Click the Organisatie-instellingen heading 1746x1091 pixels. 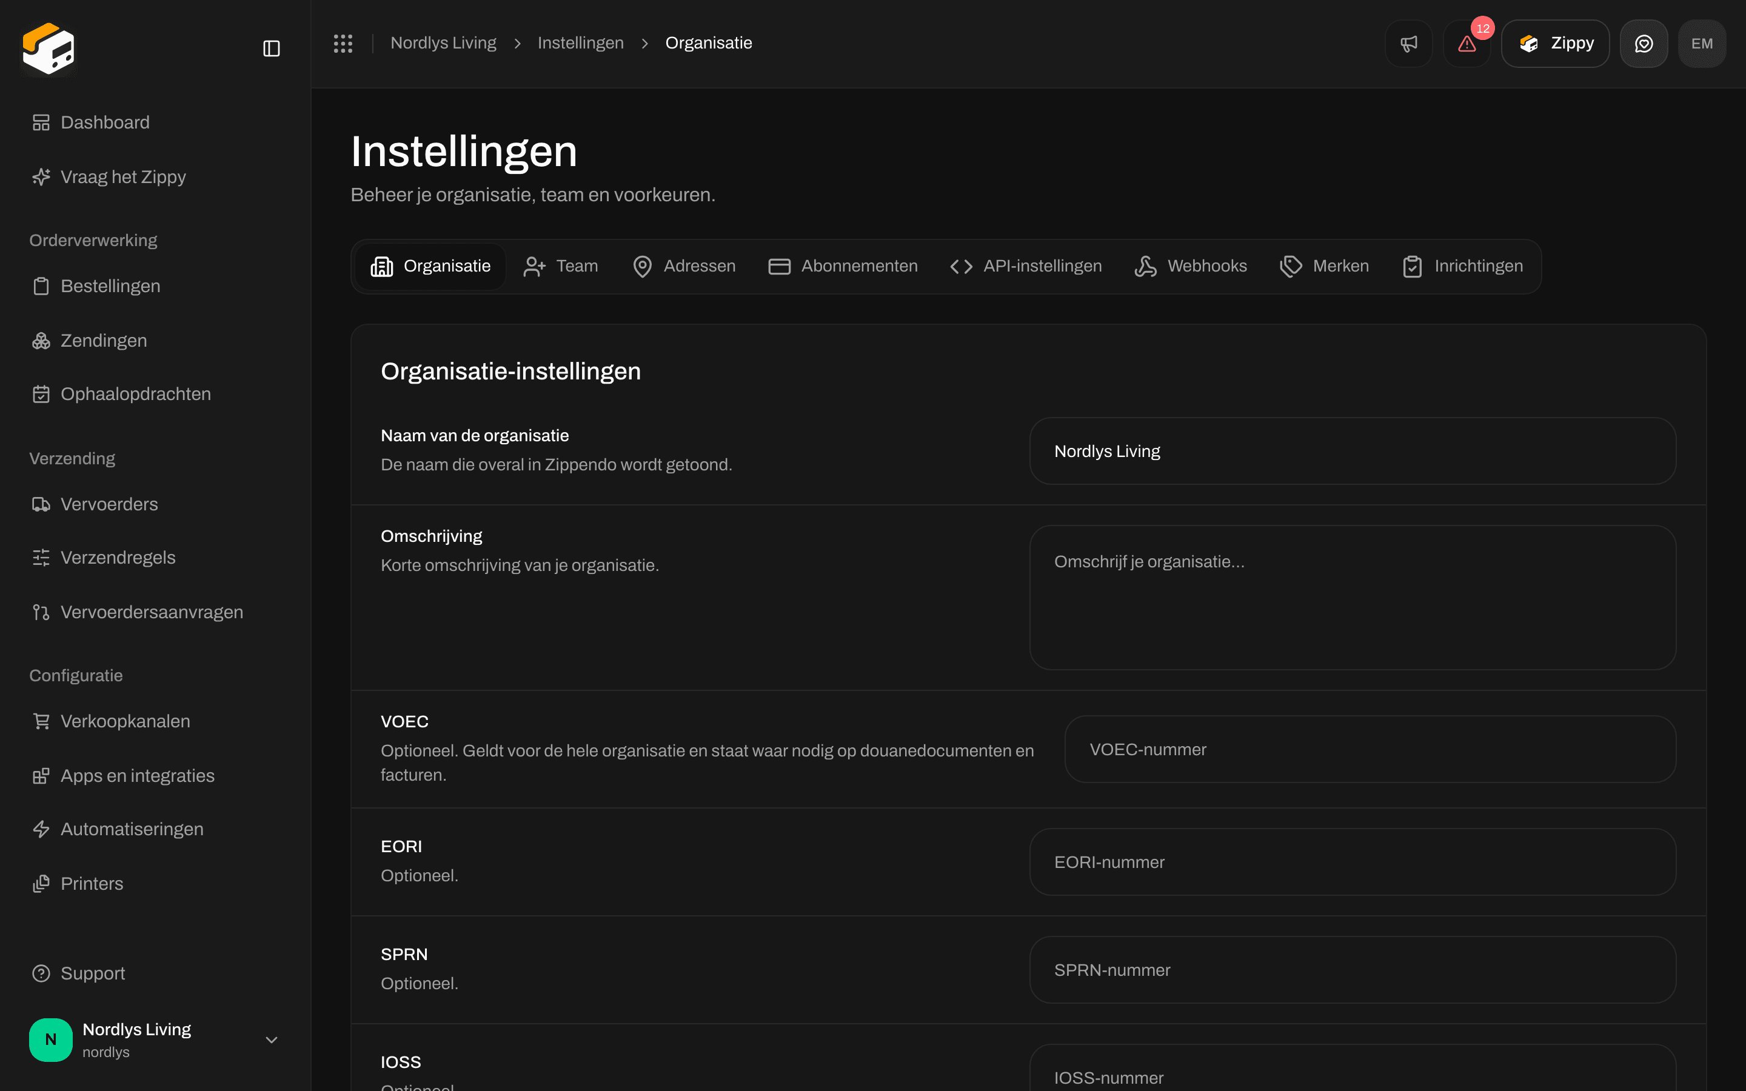point(510,372)
